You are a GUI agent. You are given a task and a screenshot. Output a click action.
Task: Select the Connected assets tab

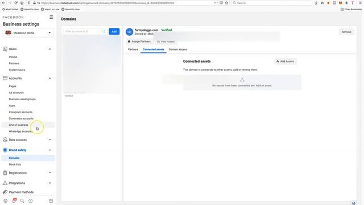[x=153, y=50]
